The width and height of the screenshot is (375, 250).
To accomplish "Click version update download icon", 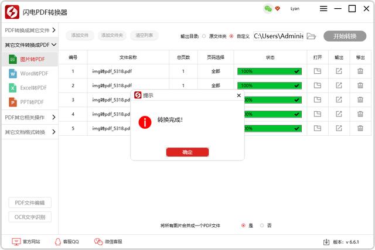I will 326,242.
